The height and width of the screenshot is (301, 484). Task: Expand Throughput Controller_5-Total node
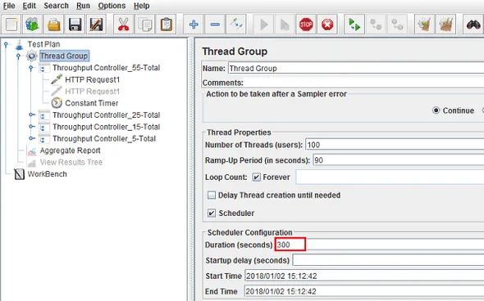(32, 138)
